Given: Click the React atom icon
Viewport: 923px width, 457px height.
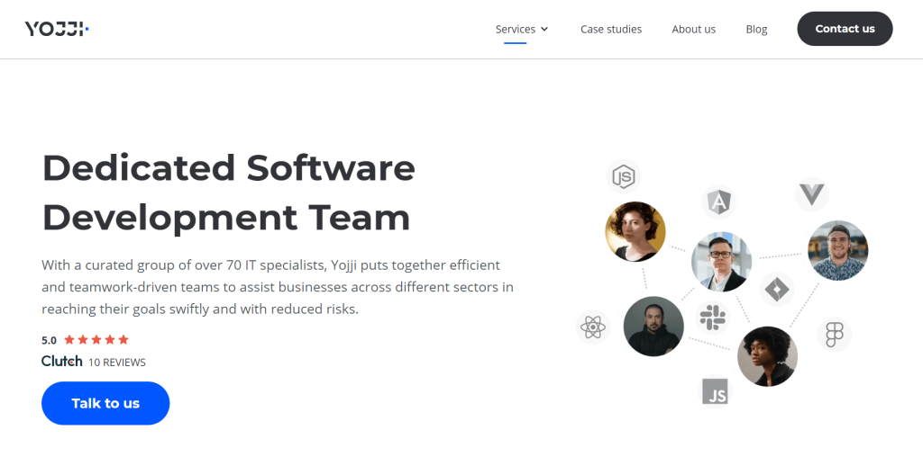Looking at the screenshot, I should (593, 327).
